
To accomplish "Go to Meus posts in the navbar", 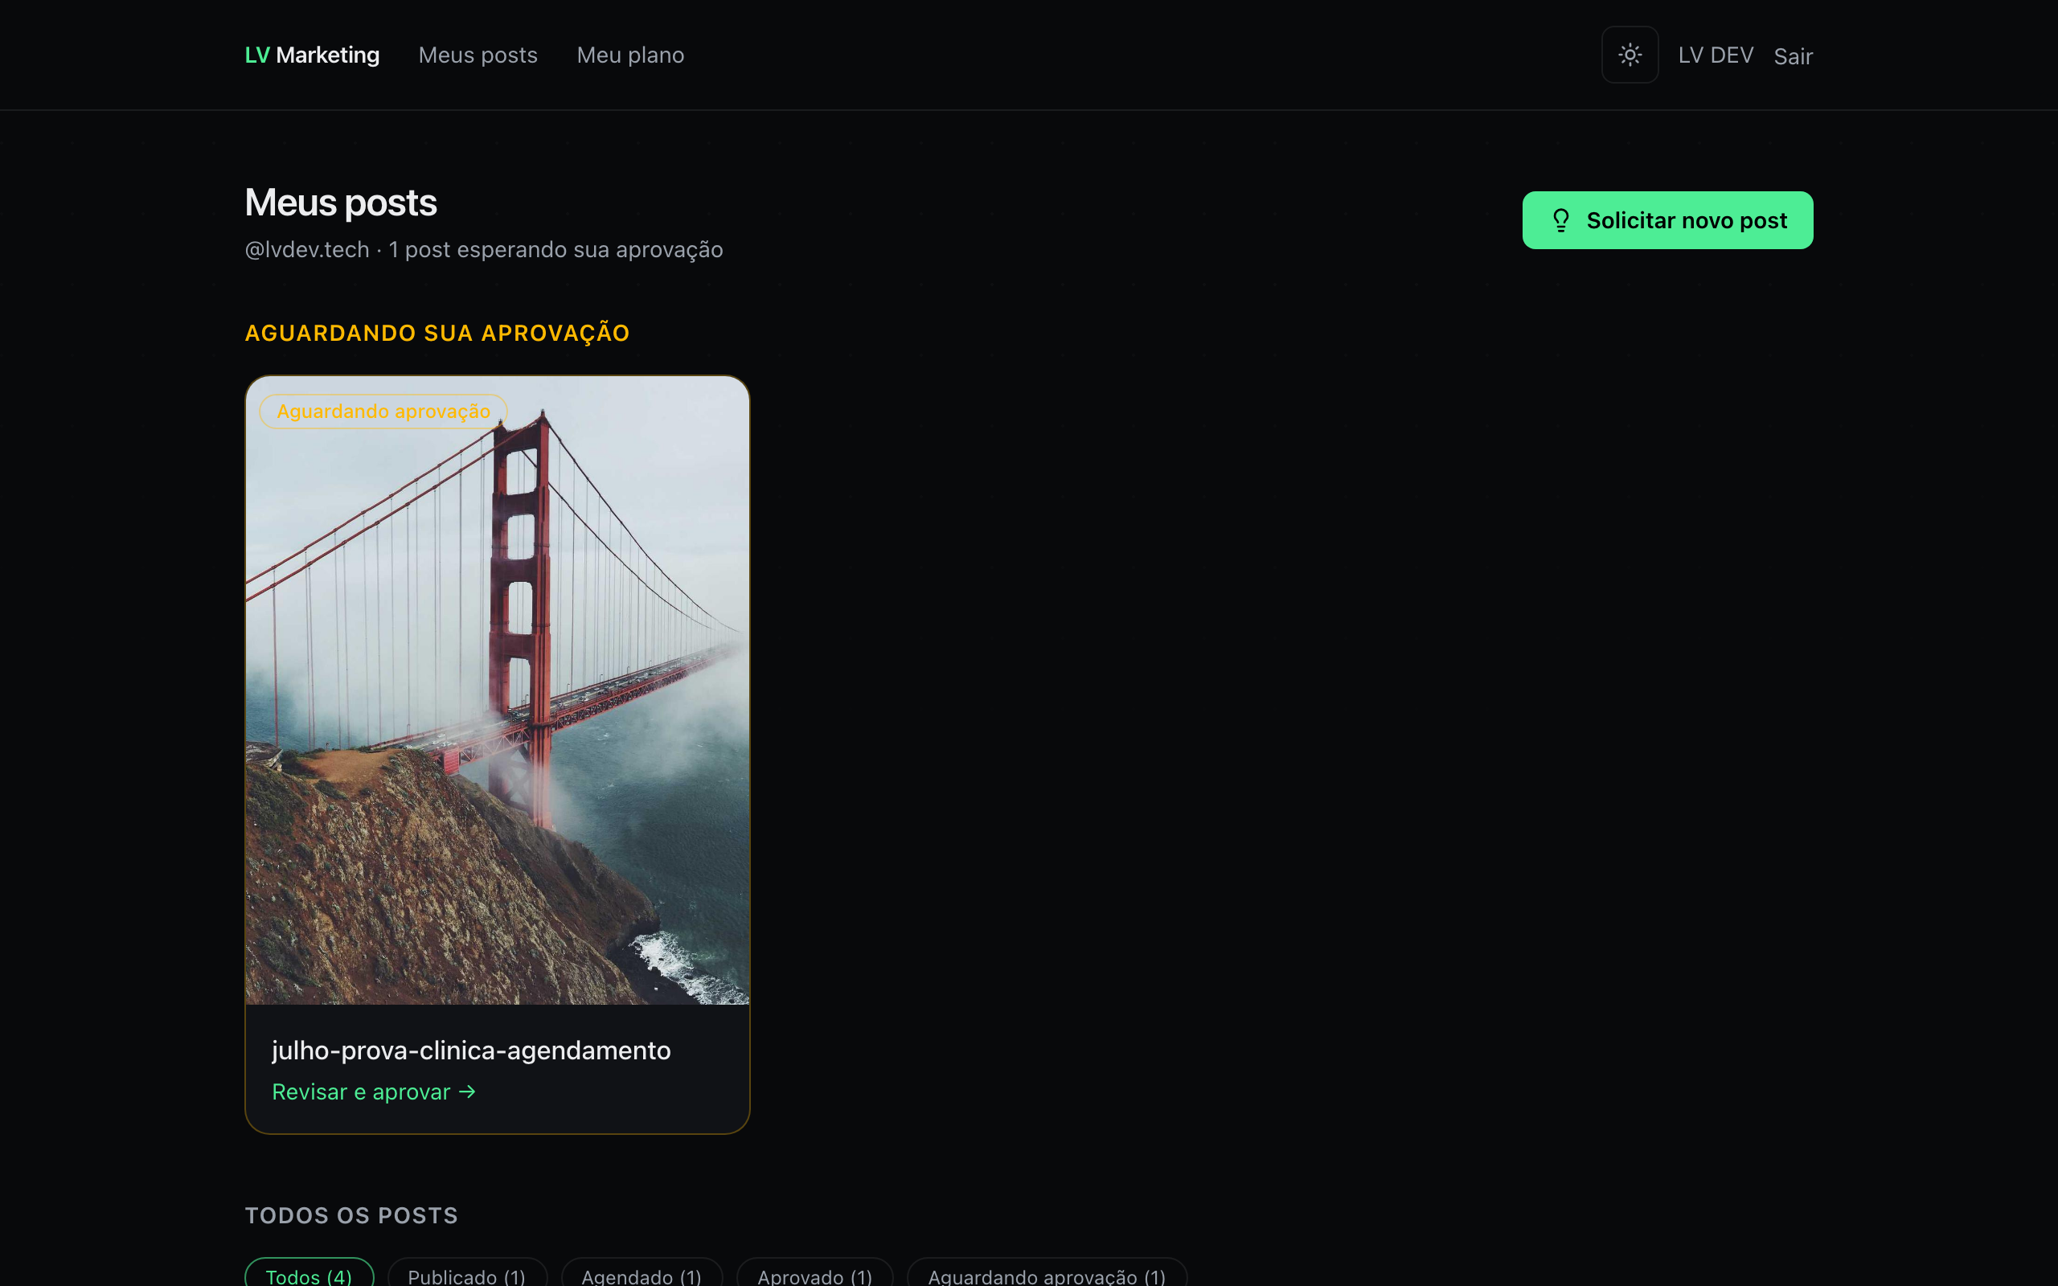I will pyautogui.click(x=478, y=55).
